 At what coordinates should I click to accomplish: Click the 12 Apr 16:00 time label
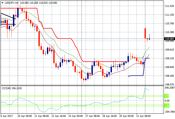tap(59, 116)
